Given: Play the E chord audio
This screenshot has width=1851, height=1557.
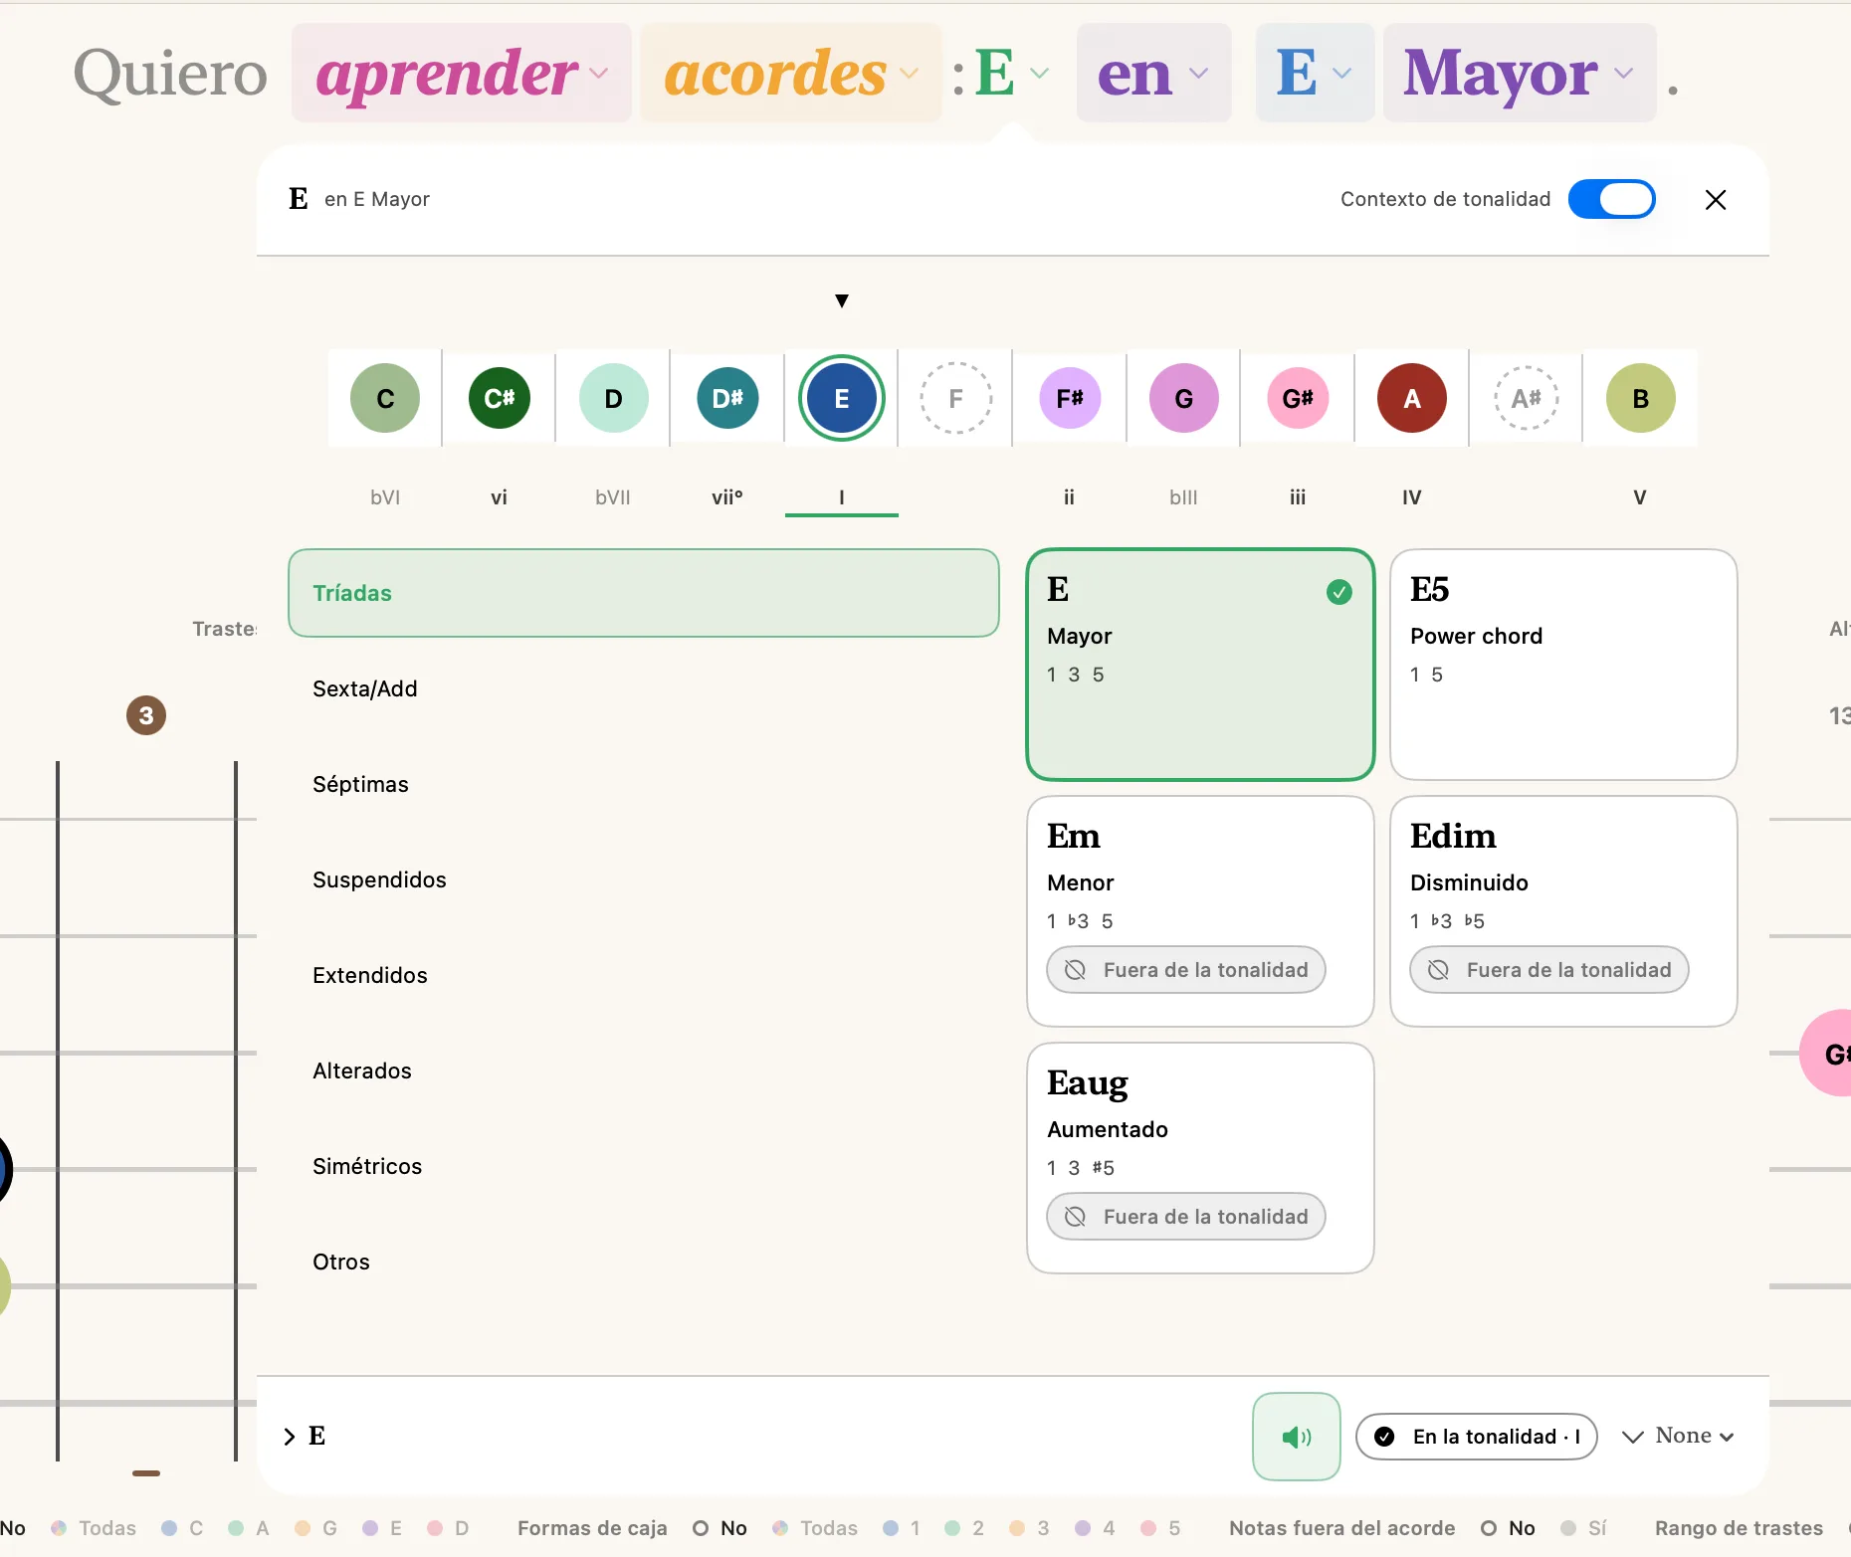Looking at the screenshot, I should [1296, 1436].
